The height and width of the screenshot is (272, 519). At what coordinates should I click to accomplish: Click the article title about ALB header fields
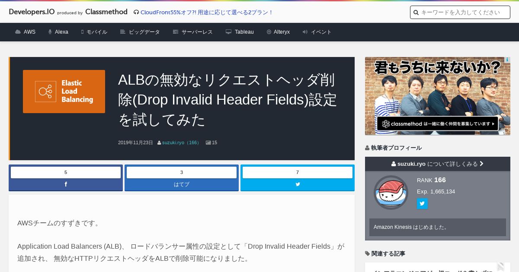pos(227,100)
